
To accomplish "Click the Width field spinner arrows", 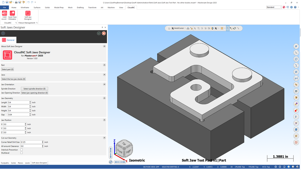I will click(x=30, y=106).
